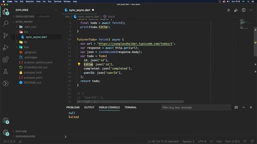Screen dimensions: 257x144
Task: Clear the debug console output
Action: click(x=236, y=108)
